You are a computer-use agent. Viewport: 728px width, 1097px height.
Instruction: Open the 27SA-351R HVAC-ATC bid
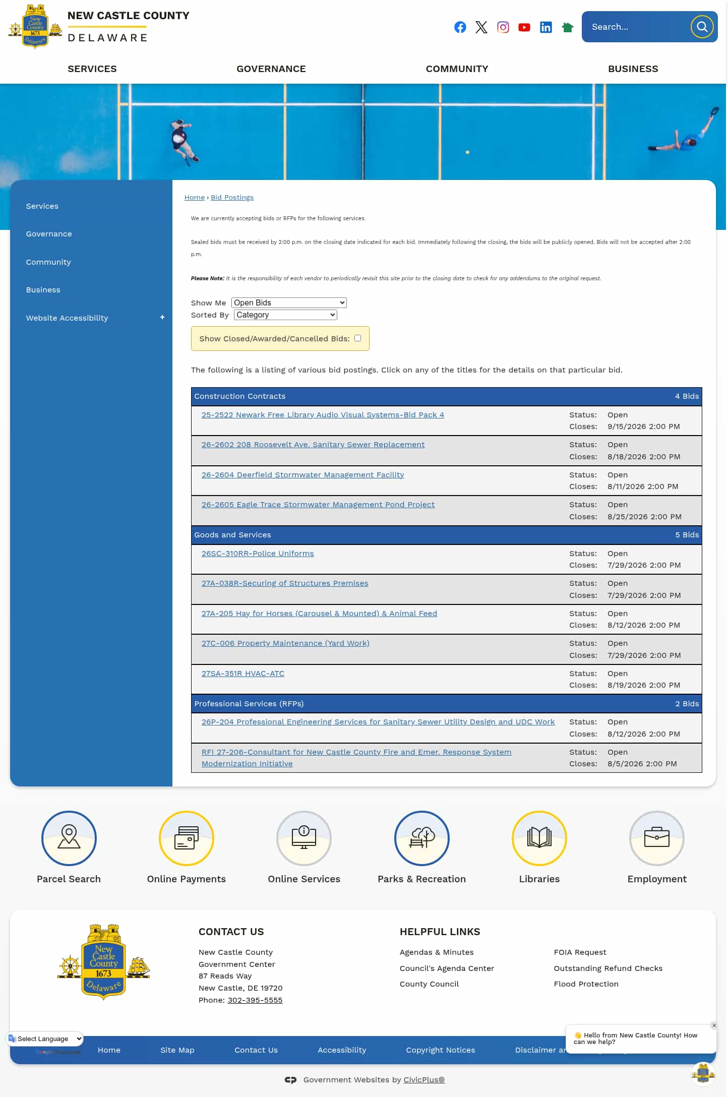pos(243,674)
